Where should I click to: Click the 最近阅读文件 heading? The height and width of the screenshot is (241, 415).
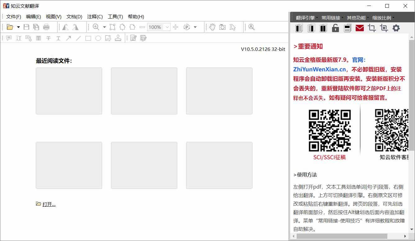(x=54, y=61)
